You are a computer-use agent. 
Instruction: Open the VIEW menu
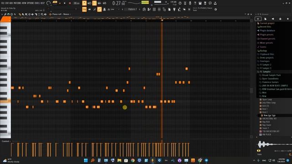pyautogui.click(x=24, y=3)
